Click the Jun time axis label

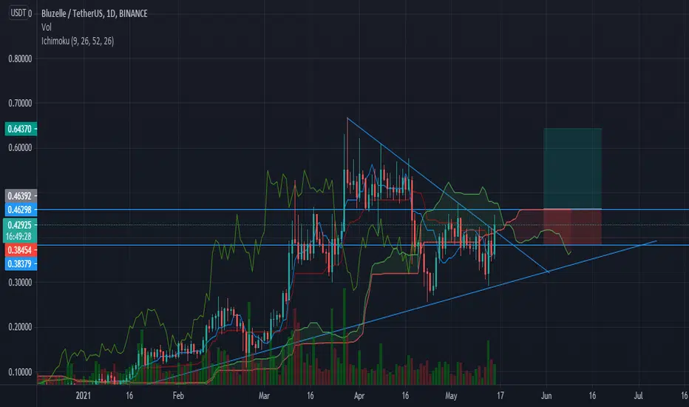546,396
